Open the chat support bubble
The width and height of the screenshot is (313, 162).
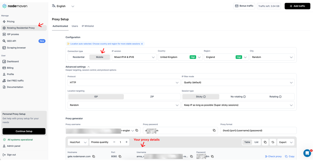pyautogui.click(x=307, y=153)
